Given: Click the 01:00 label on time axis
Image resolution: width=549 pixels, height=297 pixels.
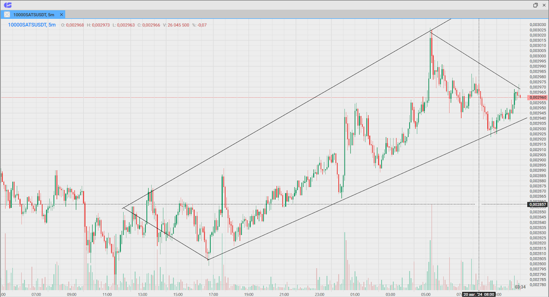Looking at the screenshot, I should [x=355, y=294].
